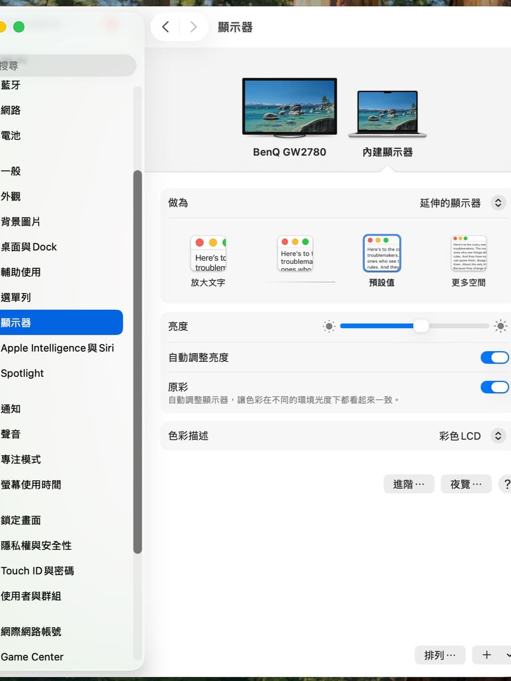Open the 夜覽⋯ settings button

tap(466, 484)
